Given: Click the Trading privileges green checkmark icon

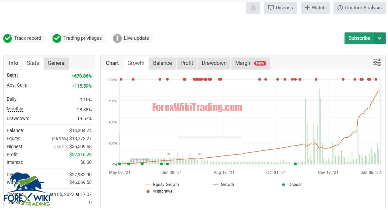Looking at the screenshot, I should (57, 38).
